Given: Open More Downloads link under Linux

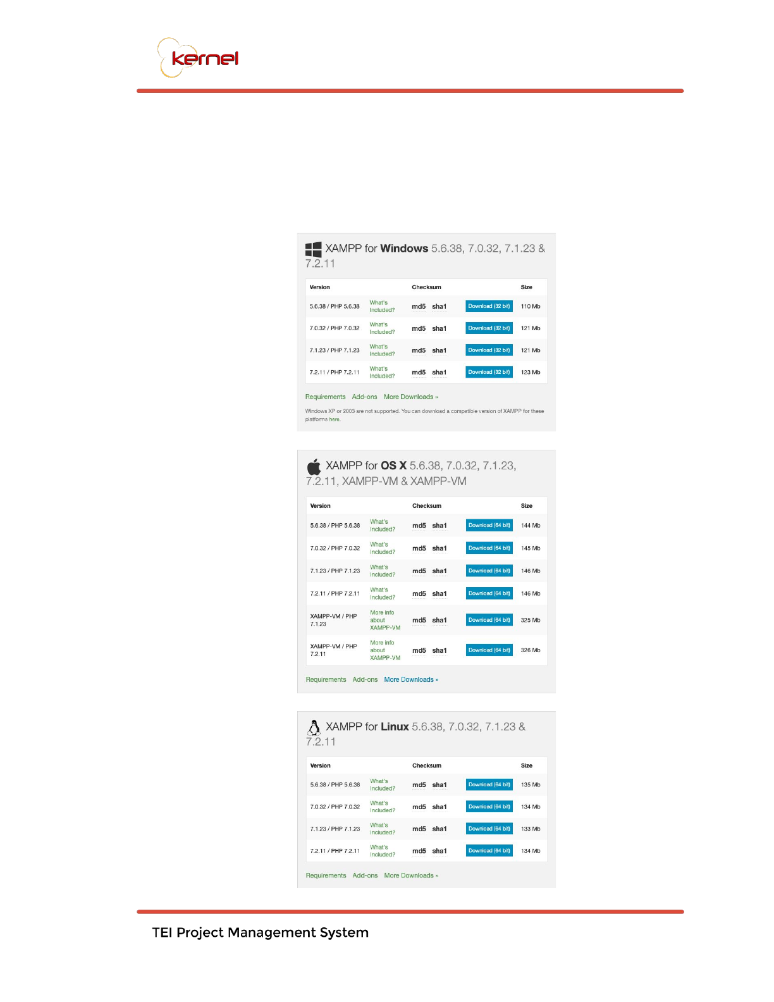Looking at the screenshot, I should 411,875.
